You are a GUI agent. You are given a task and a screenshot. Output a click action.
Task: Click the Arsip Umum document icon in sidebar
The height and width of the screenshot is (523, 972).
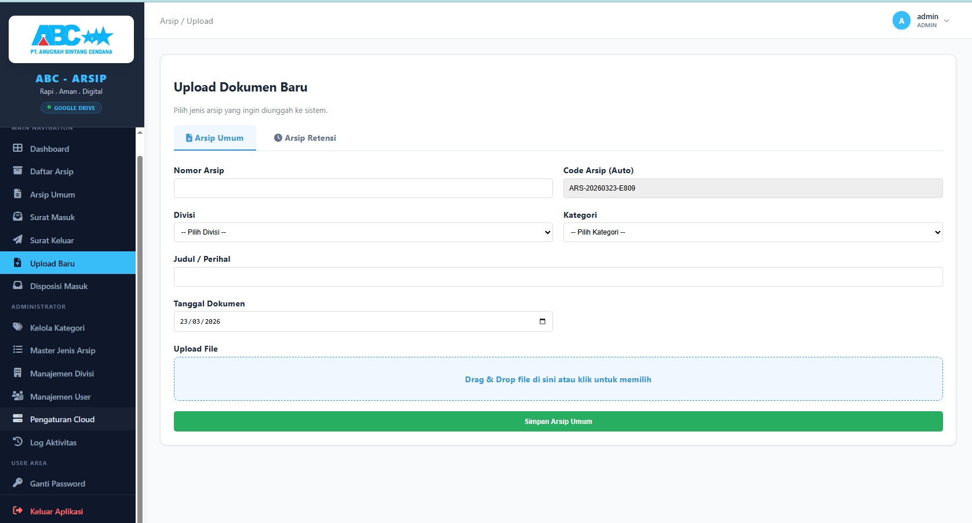[18, 194]
